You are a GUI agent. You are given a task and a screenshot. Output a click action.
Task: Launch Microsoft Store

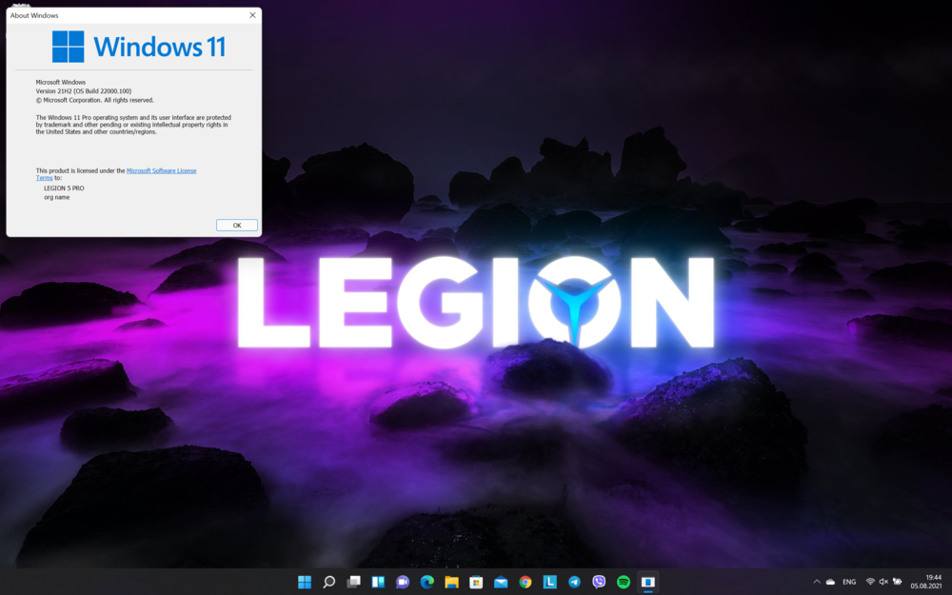tap(476, 582)
